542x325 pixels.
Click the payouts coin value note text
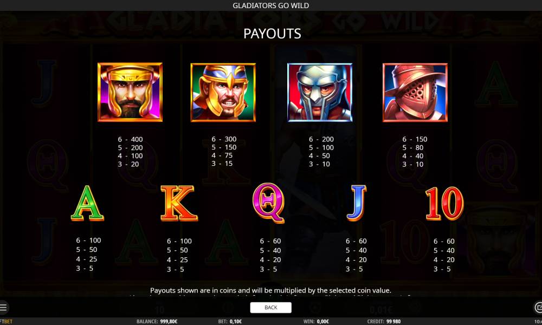tap(270, 290)
